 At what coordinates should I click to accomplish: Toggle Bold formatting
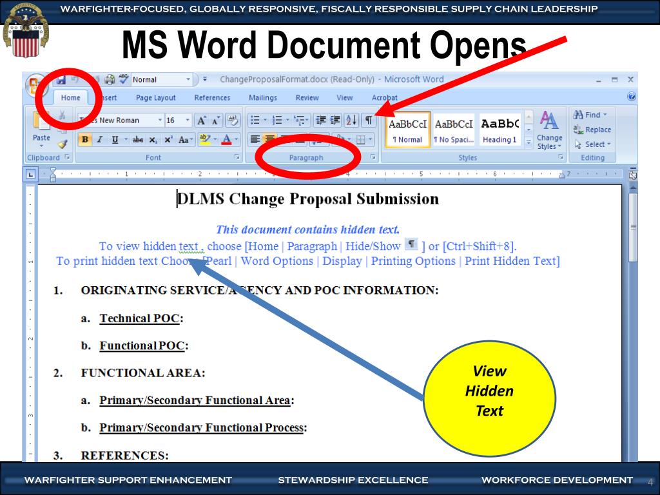[84, 140]
